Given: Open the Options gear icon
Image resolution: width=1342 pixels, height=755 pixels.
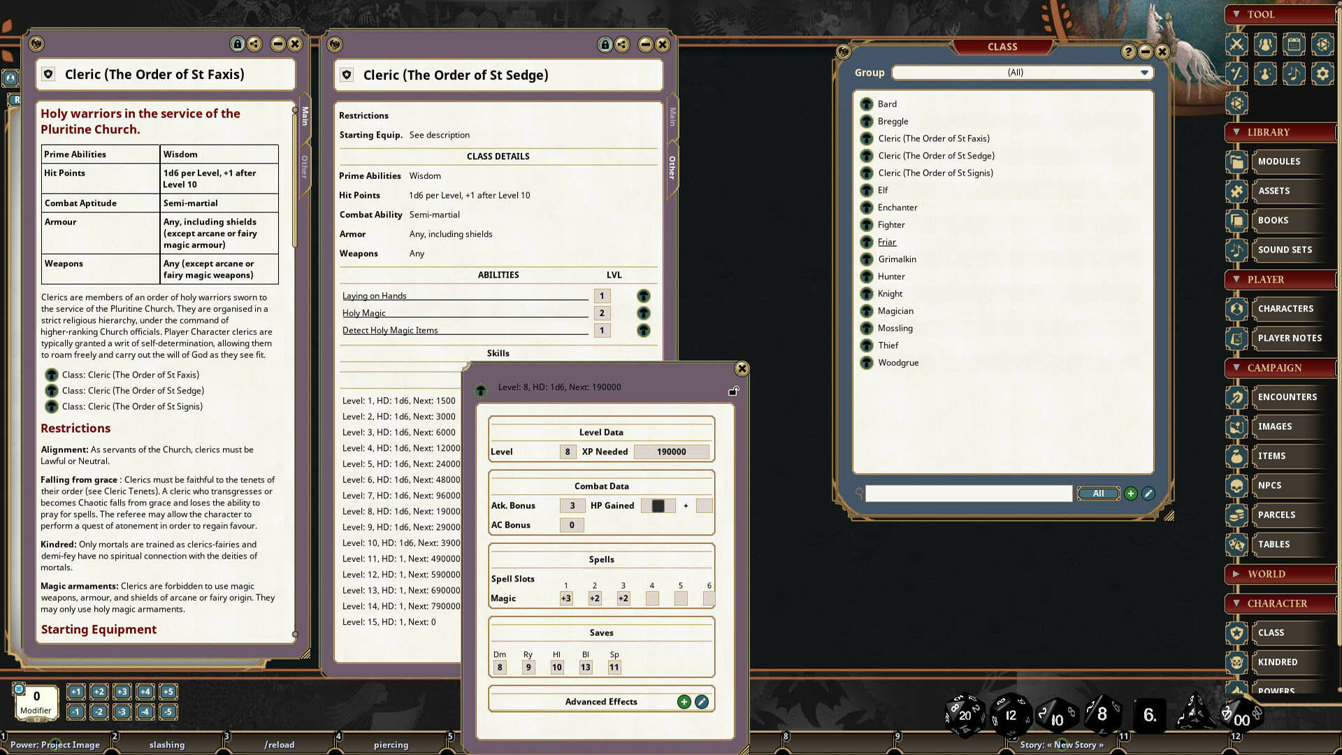Looking at the screenshot, I should pyautogui.click(x=1322, y=73).
